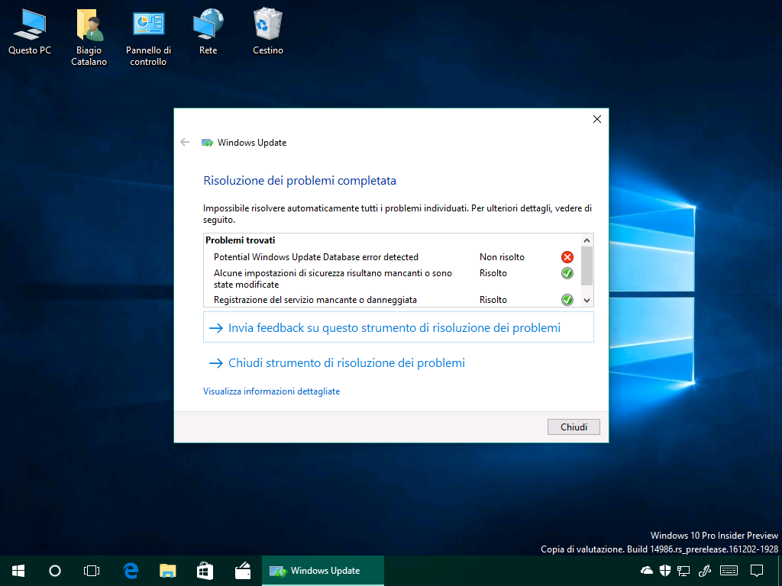Click the Risolto status of Registrazione del servizio
This screenshot has width=782, height=586.
[493, 300]
